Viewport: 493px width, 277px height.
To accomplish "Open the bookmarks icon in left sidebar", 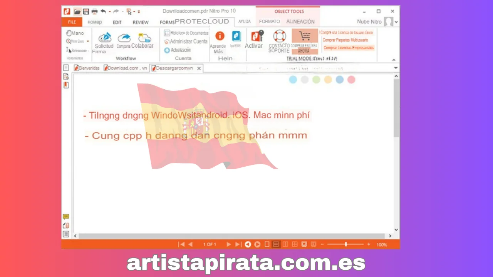I will (x=66, y=85).
